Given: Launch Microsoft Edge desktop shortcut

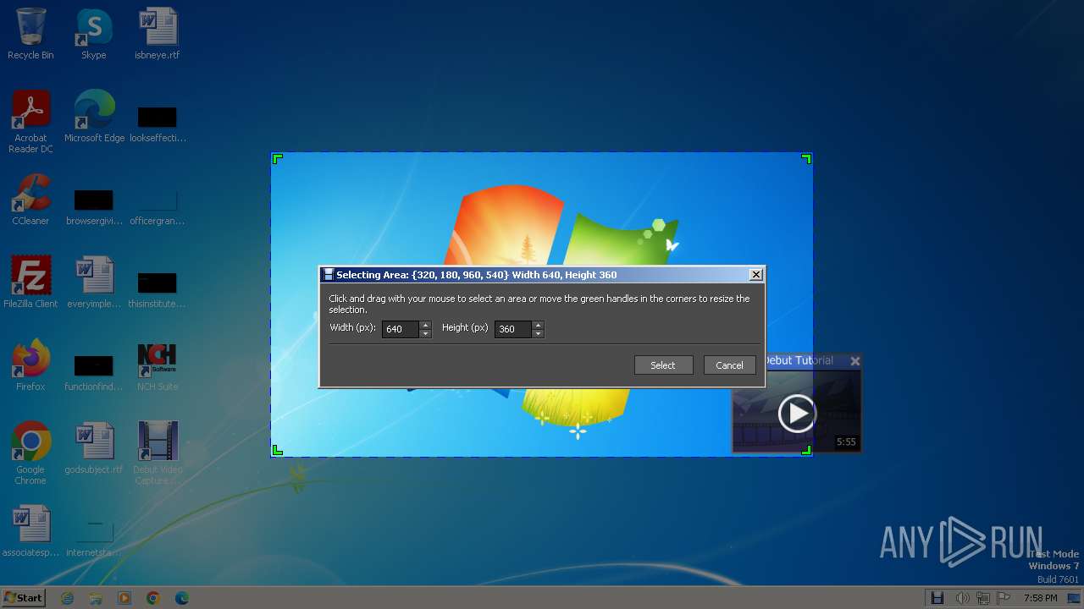Looking at the screenshot, I should click(x=94, y=117).
